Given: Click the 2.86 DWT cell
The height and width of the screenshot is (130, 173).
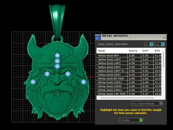Looking at the screenshot, I should [x=147, y=78].
